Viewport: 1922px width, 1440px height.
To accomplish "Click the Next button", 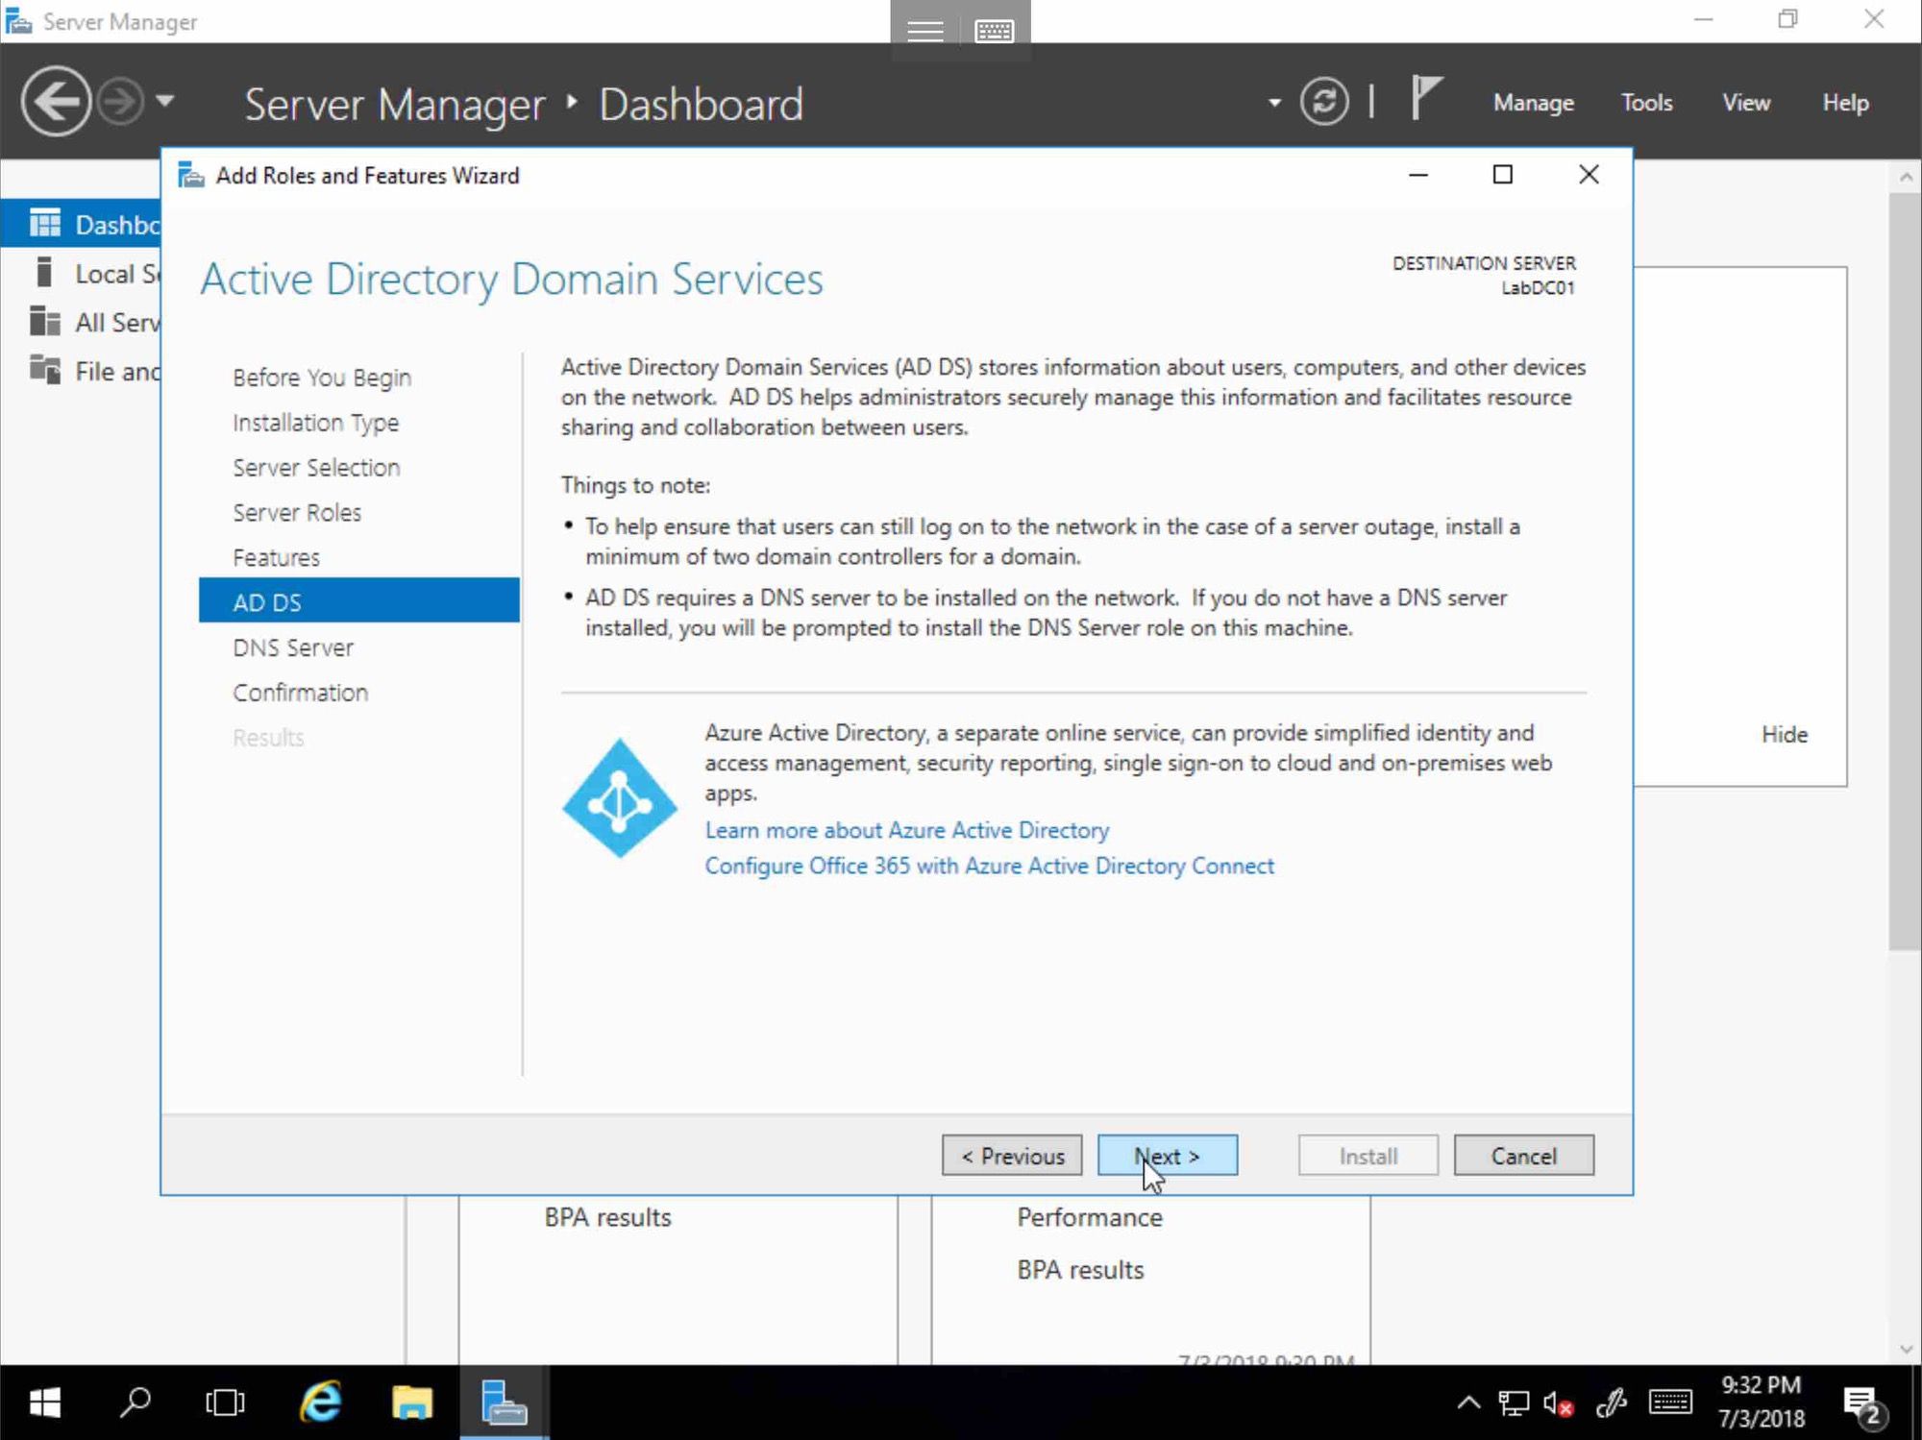I will [x=1167, y=1156].
